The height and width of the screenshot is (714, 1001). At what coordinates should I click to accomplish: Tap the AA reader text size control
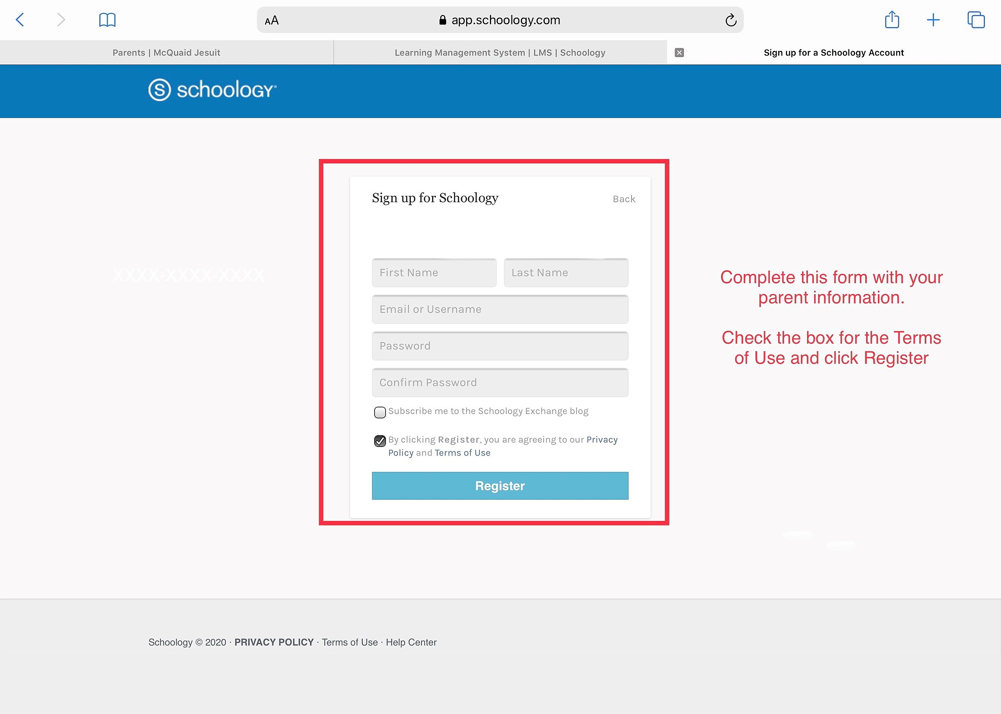[272, 20]
